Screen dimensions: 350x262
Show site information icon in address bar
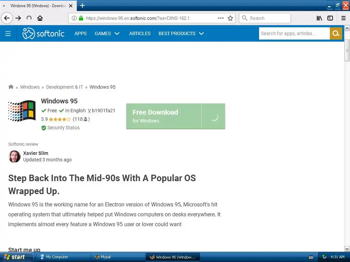click(74, 18)
